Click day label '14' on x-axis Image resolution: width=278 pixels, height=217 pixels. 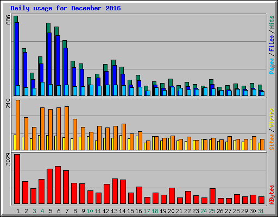coord(122,211)
